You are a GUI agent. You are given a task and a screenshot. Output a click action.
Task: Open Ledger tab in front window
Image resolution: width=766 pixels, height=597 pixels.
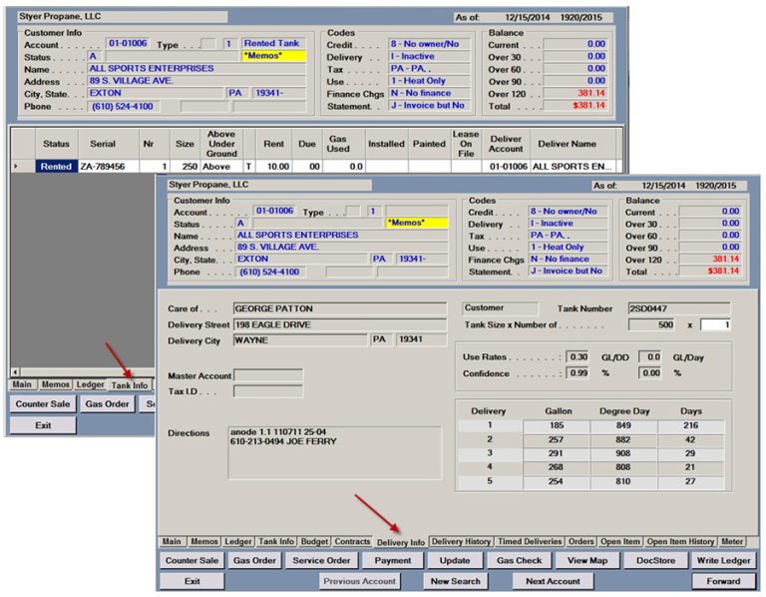tap(238, 542)
